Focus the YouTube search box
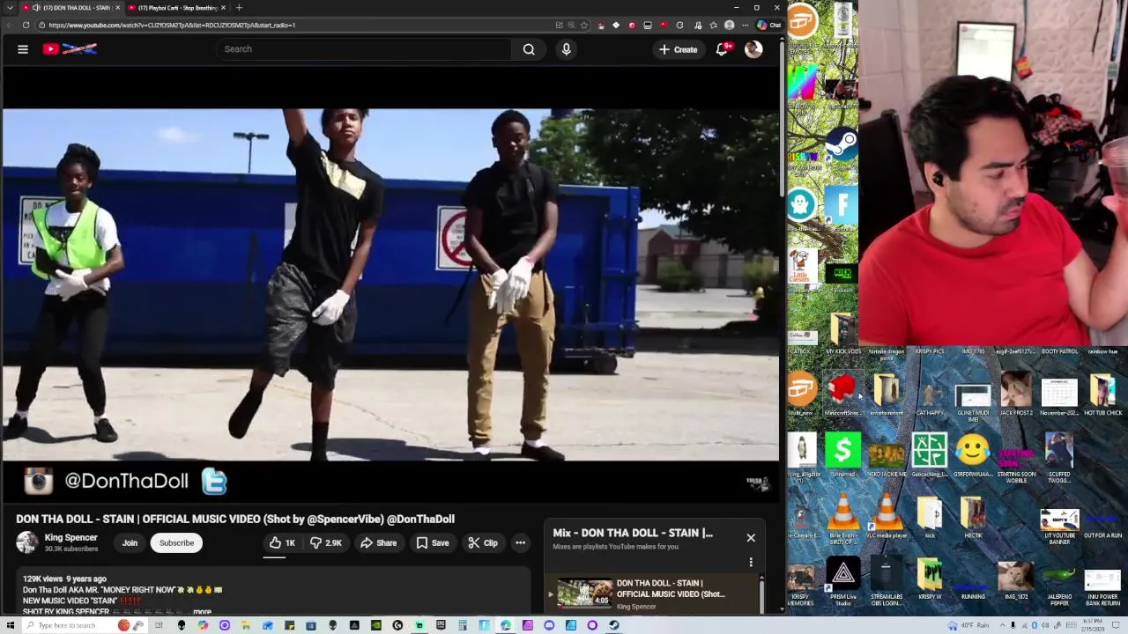1128x634 pixels. tap(363, 49)
